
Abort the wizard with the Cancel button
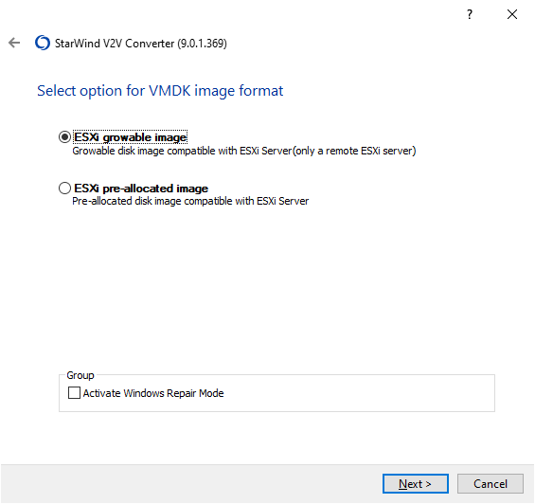click(x=490, y=483)
